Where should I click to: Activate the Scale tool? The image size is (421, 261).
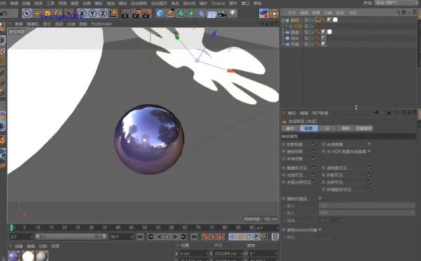coord(48,13)
